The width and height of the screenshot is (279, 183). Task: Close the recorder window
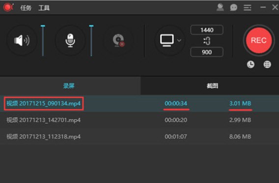(x=275, y=7)
